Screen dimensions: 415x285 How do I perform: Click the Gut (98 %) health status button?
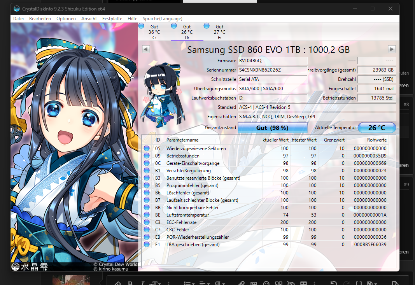pos(272,128)
